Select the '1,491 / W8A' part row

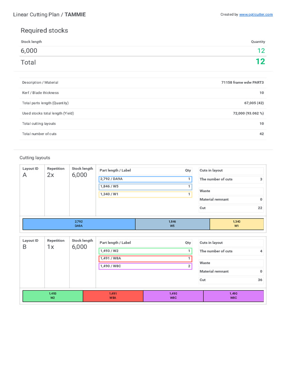click(145, 259)
